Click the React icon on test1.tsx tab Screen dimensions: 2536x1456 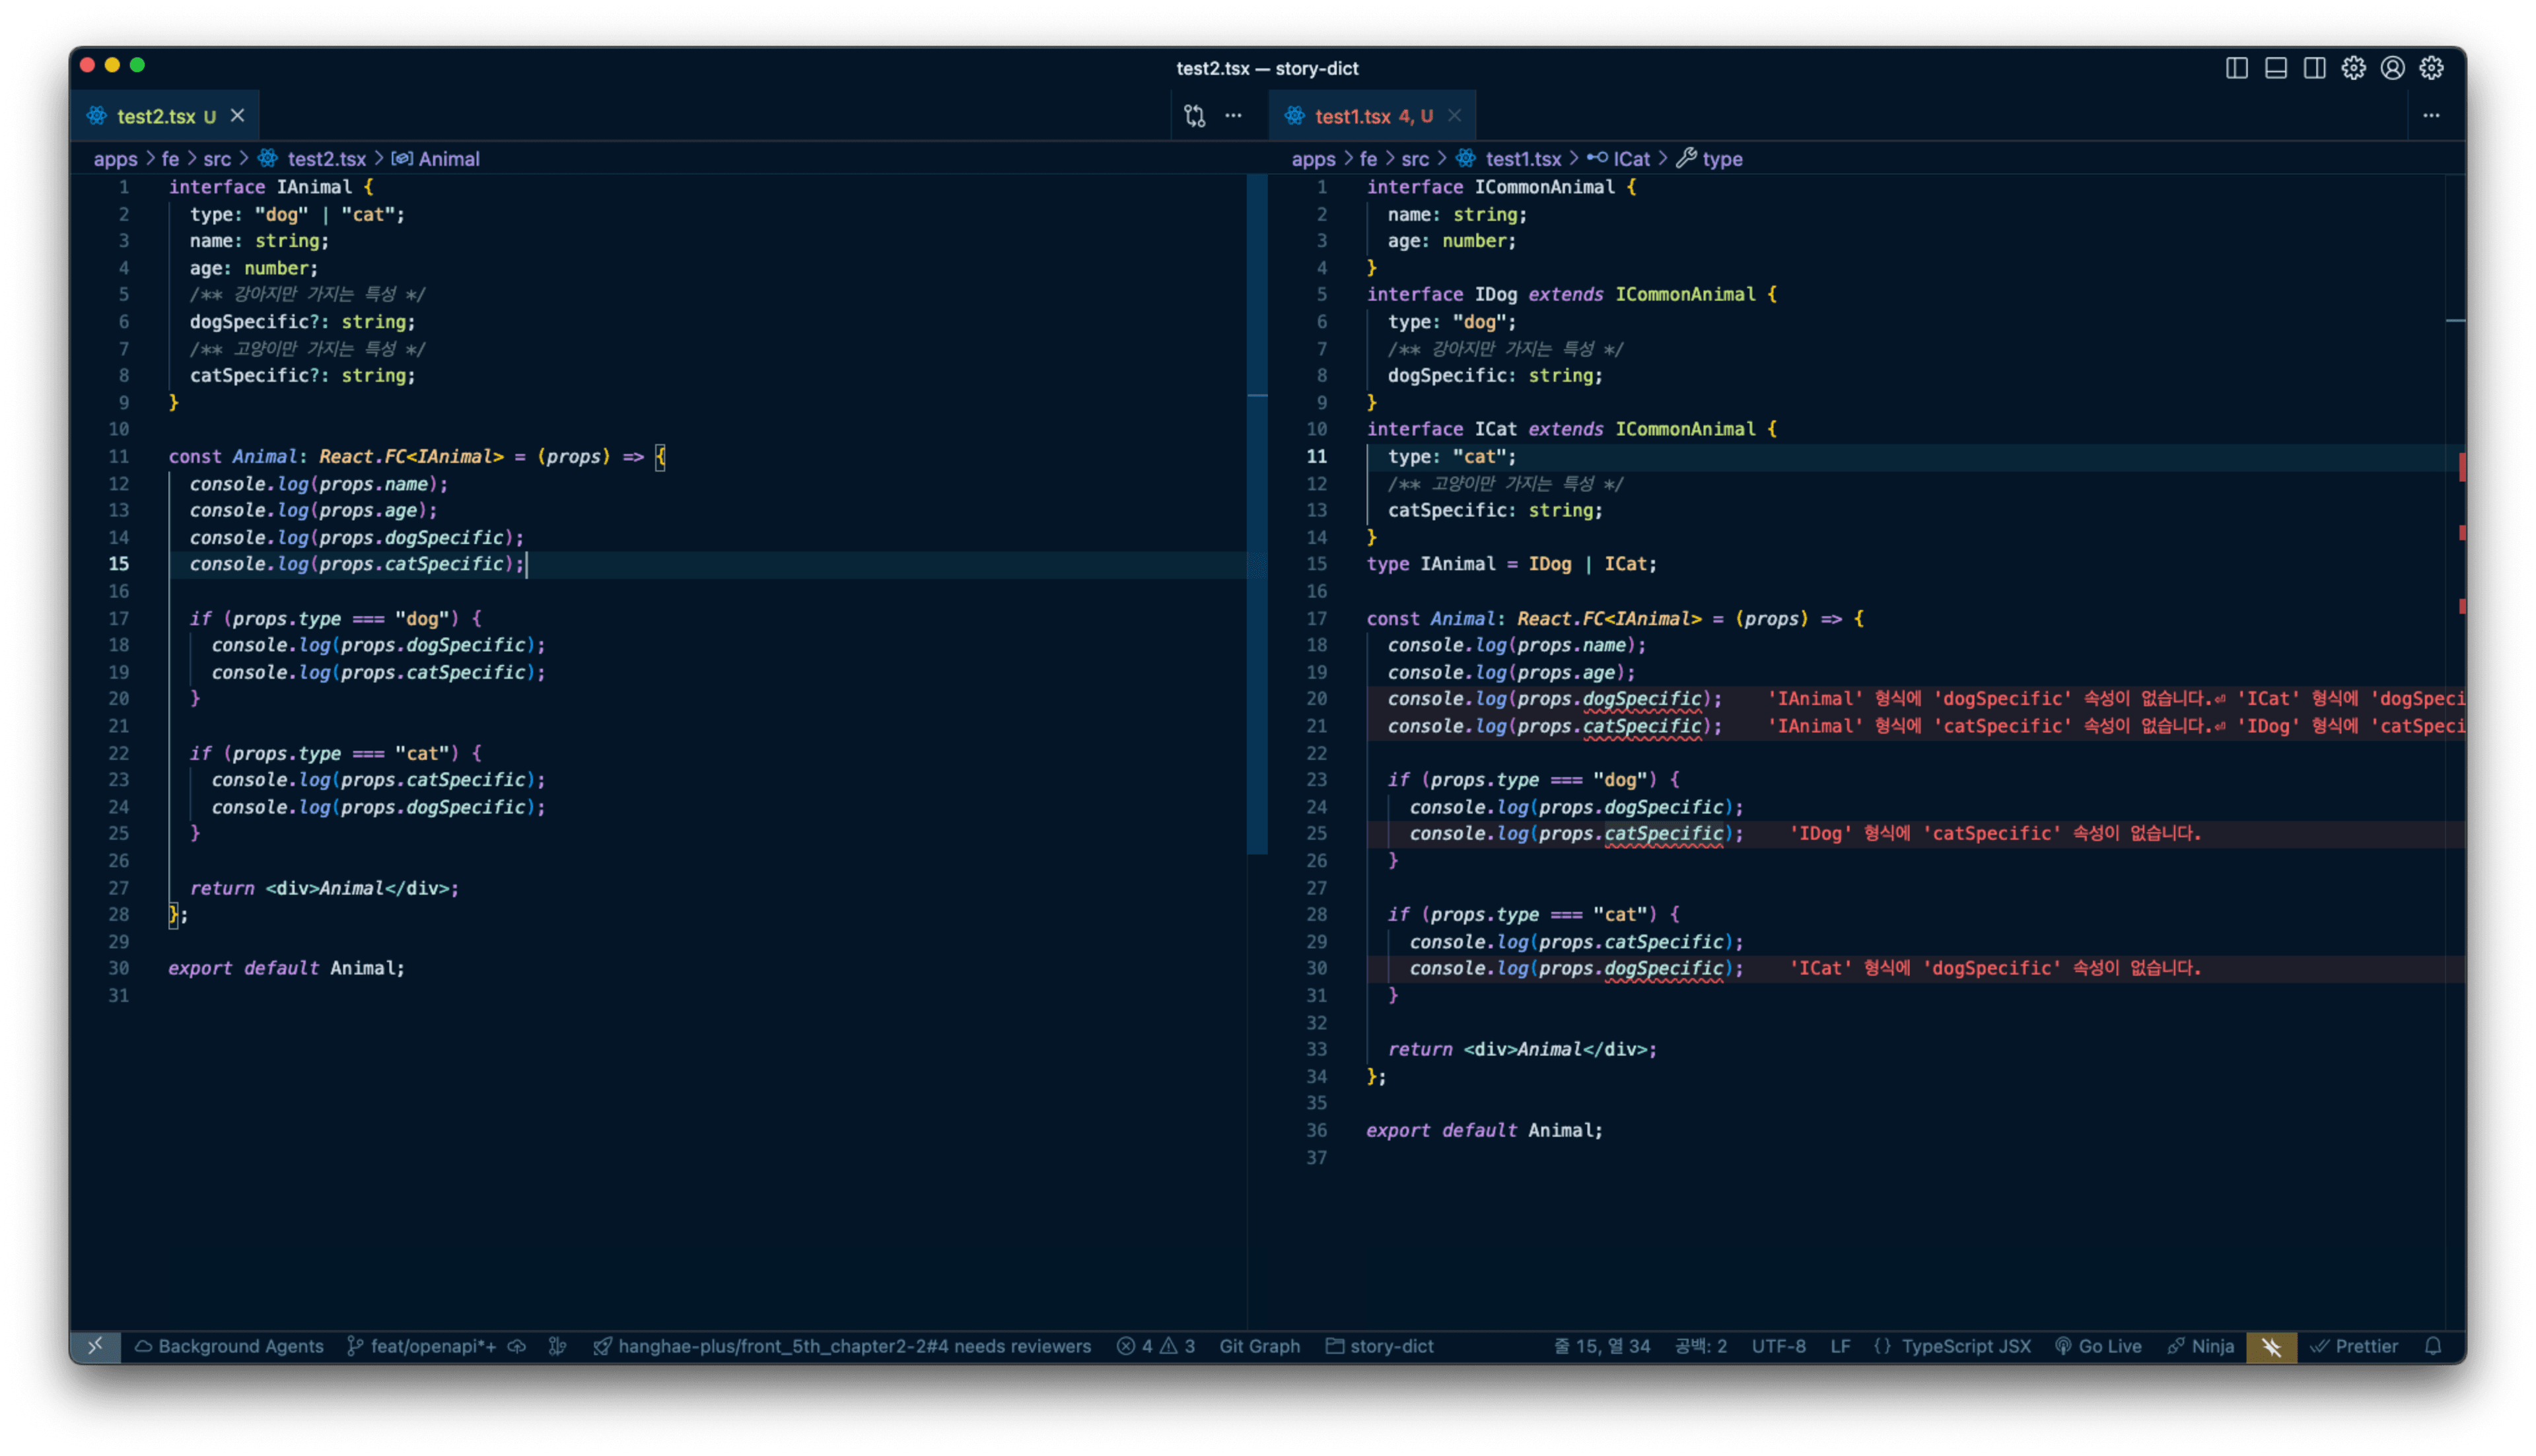[x=1295, y=116]
